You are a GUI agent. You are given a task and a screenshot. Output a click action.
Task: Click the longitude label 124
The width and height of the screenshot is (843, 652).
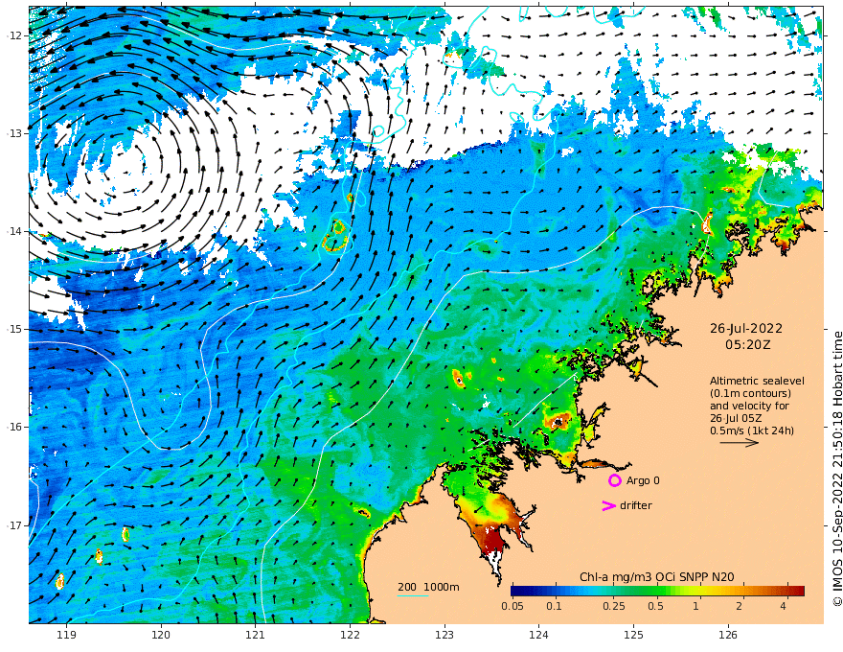(539, 635)
